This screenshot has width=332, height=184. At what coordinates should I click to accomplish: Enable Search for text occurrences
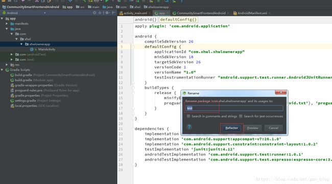241,116
